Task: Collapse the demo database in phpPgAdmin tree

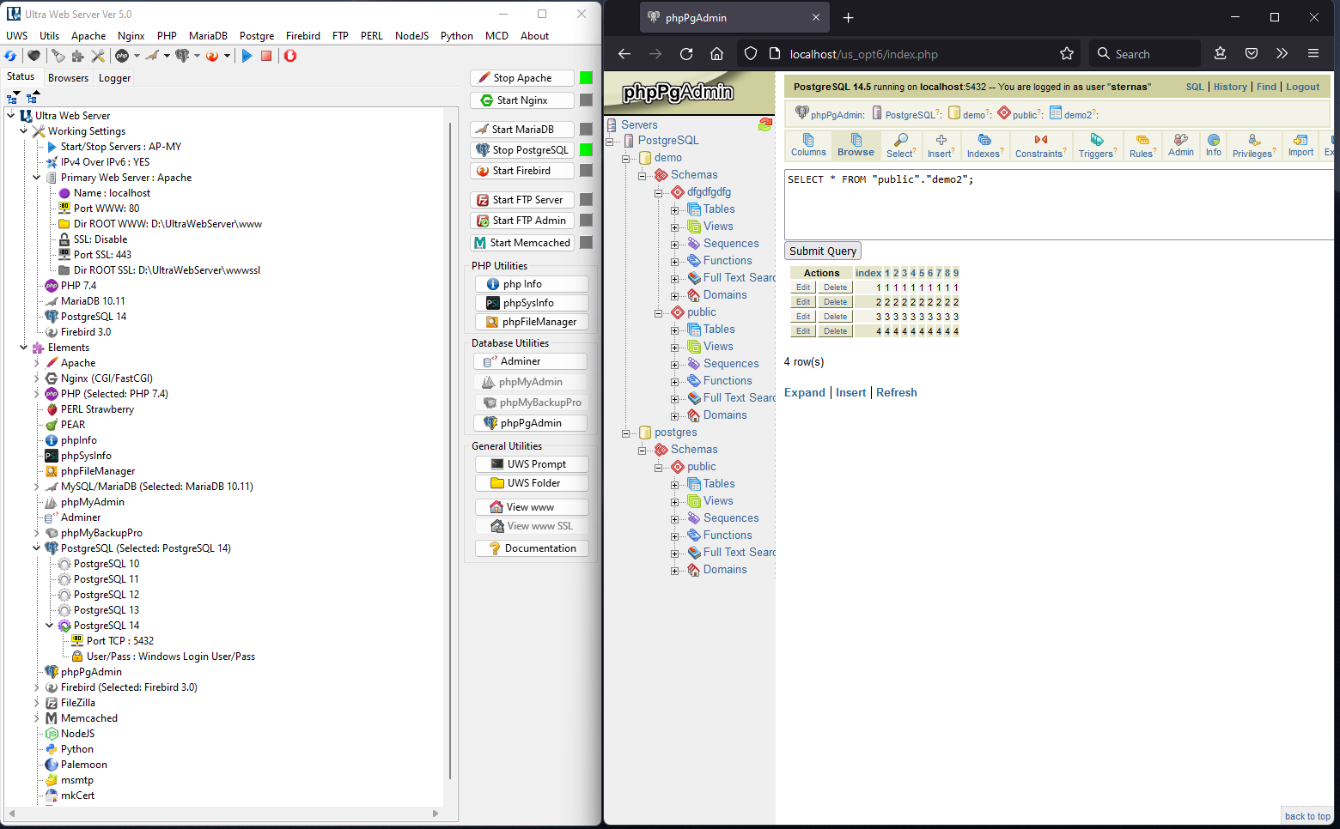Action: click(x=625, y=159)
